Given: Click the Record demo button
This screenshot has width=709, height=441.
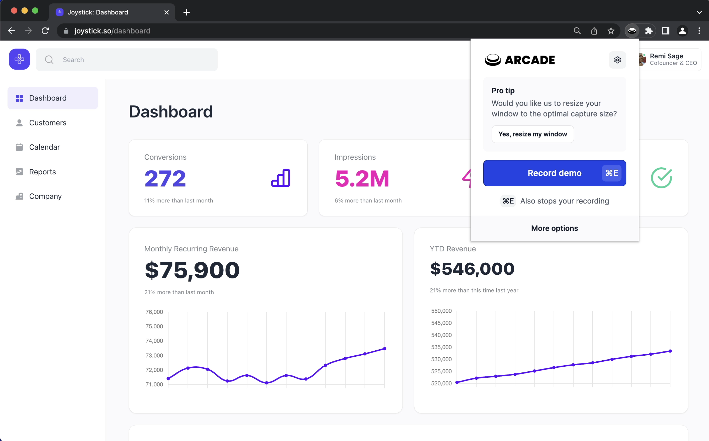Looking at the screenshot, I should point(554,173).
